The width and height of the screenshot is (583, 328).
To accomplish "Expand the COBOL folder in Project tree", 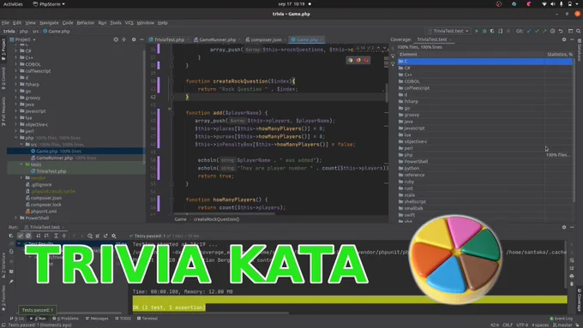I will click(16, 64).
